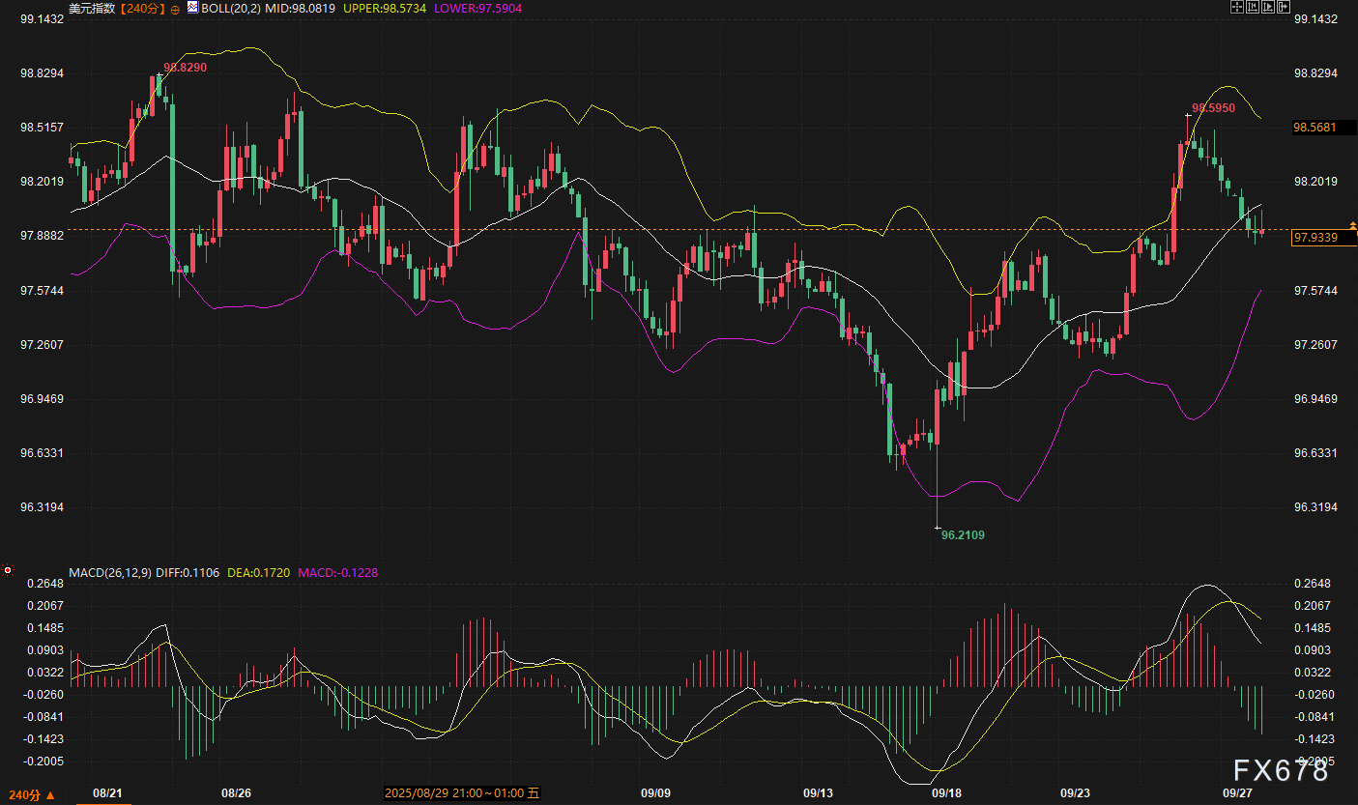
Task: Click the 美元指数 chart title
Action: [x=93, y=8]
